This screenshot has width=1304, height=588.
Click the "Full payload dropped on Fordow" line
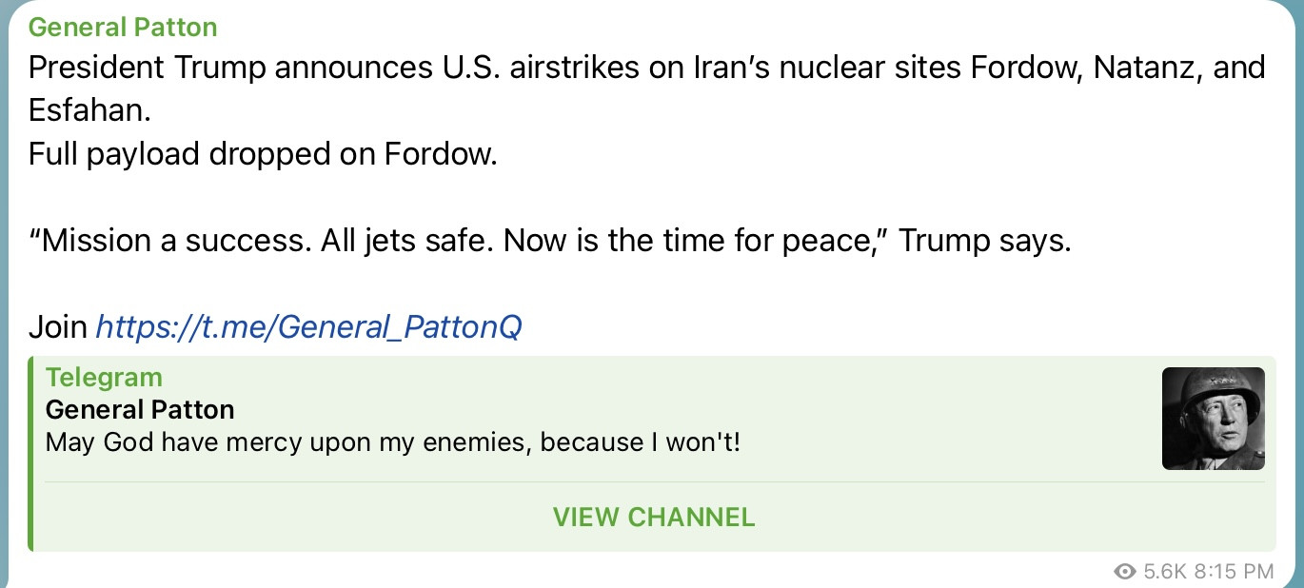pyautogui.click(x=263, y=154)
